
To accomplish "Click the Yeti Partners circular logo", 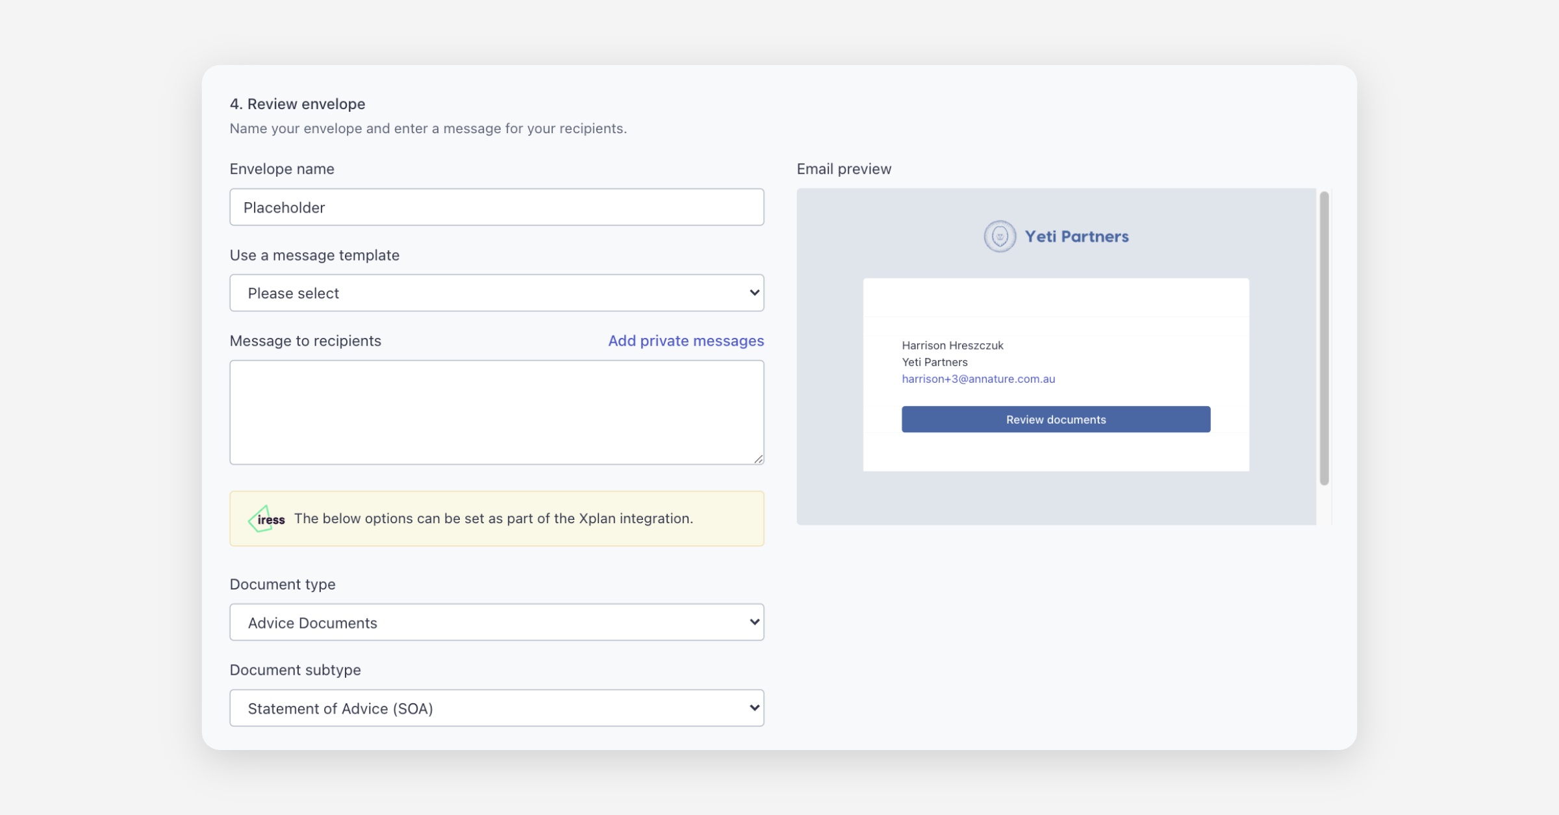I will coord(999,237).
